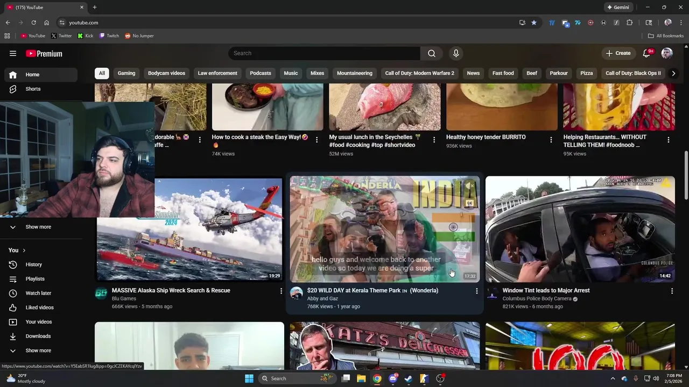Expand the first Show more sidebar section
Screen dimensions: 689x387
(38, 227)
